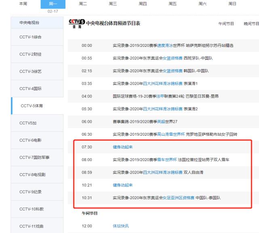This screenshot has height=233, width=259.
Task: Open 法甲 link in the 04:00 row
Action: point(160,96)
